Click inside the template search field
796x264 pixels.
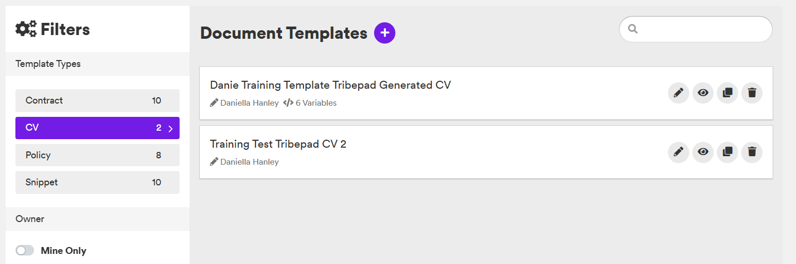(x=696, y=29)
